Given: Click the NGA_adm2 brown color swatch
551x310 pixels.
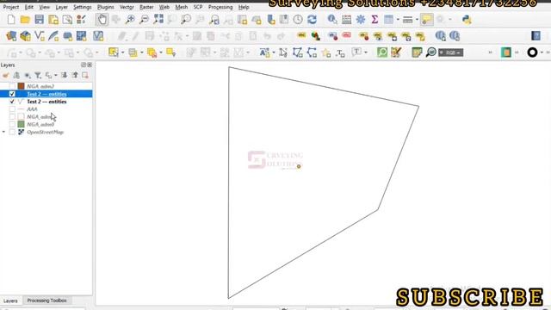Looking at the screenshot, I should point(21,86).
